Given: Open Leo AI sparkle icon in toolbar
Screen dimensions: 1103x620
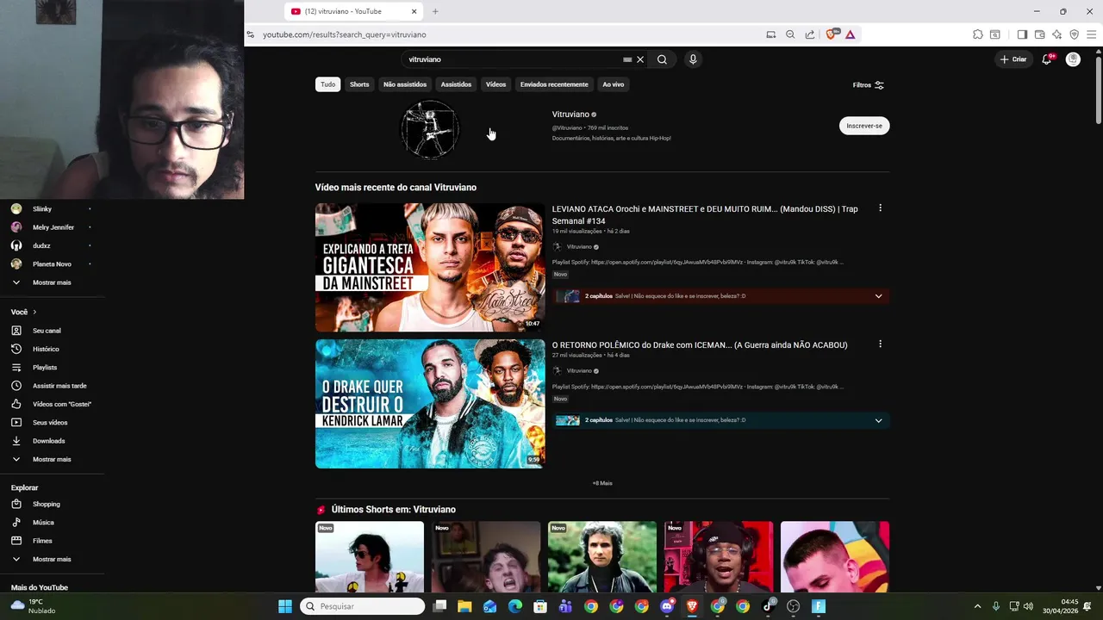Looking at the screenshot, I should 1057,34.
